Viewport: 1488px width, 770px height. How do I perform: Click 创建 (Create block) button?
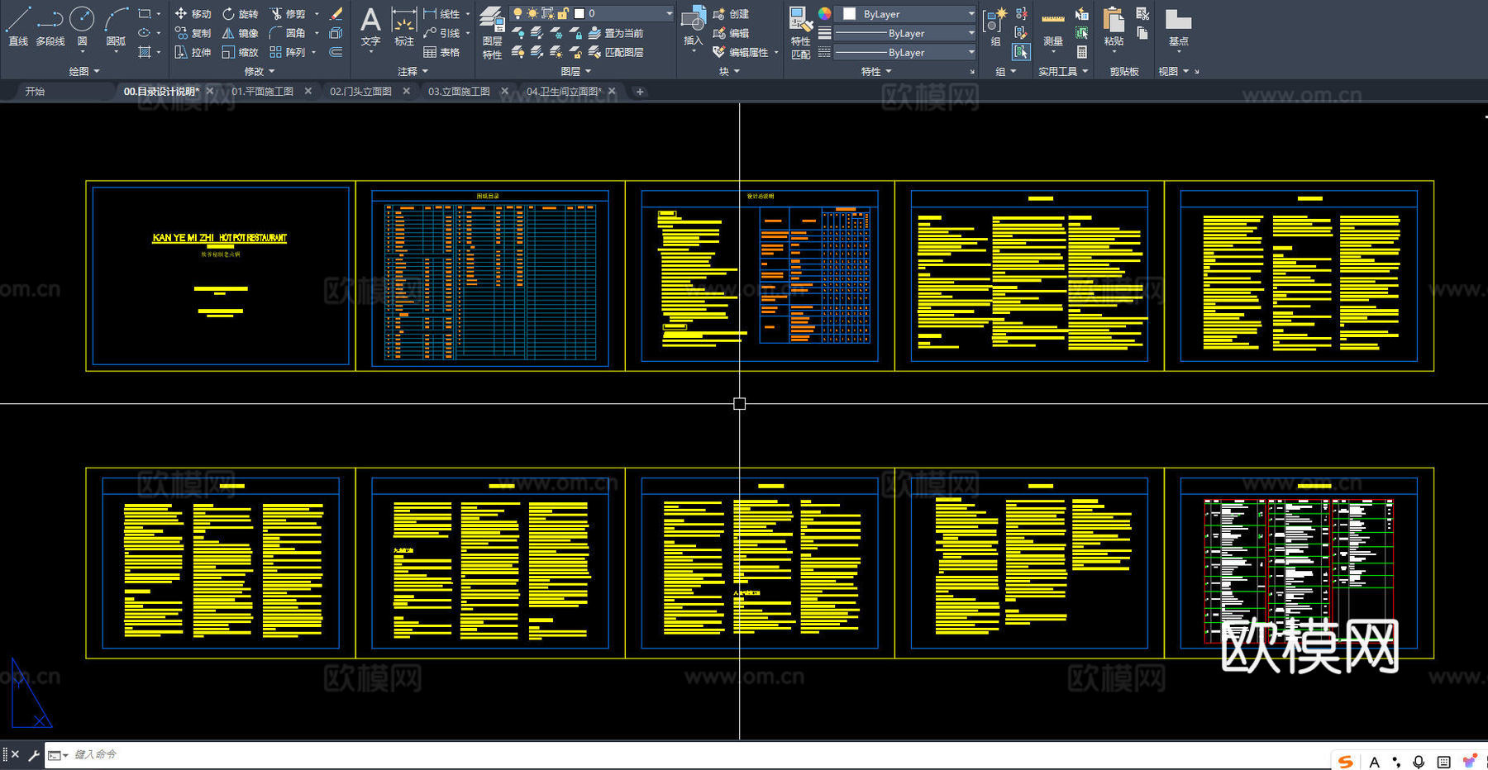[731, 14]
